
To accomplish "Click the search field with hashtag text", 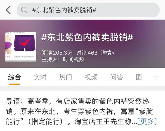I will (88, 10).
